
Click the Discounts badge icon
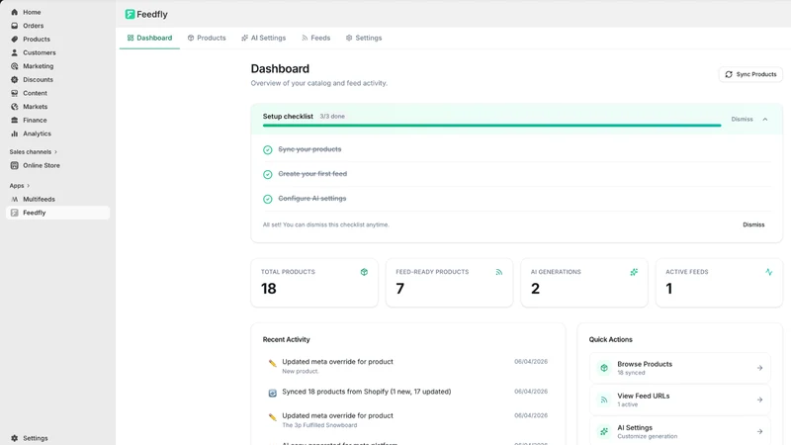point(14,80)
